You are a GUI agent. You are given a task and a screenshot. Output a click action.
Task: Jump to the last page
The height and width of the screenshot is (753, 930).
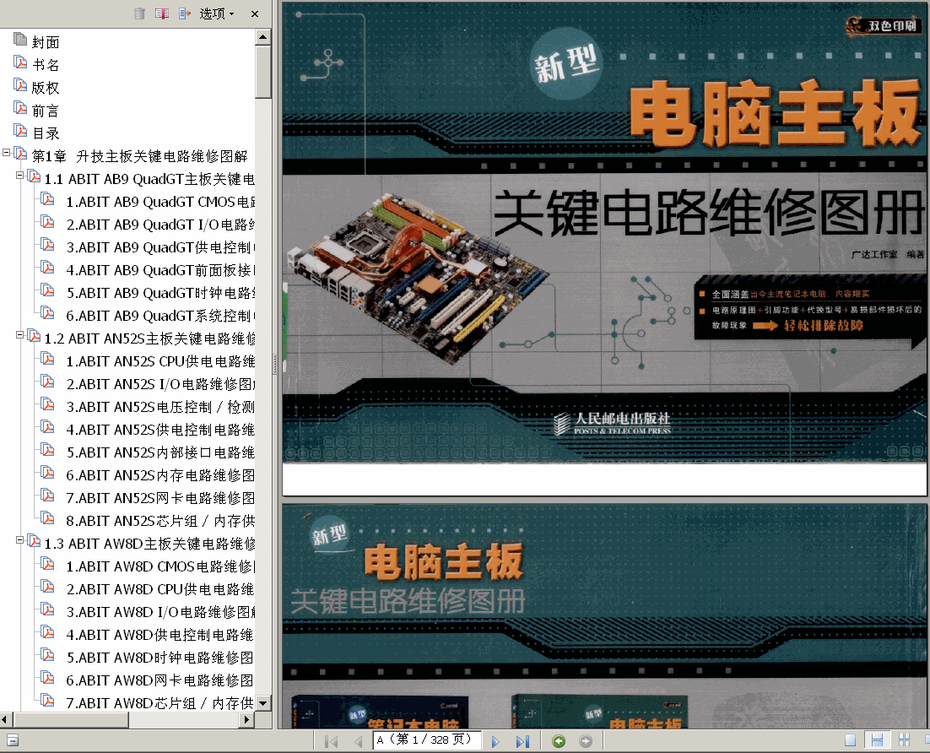(x=522, y=741)
